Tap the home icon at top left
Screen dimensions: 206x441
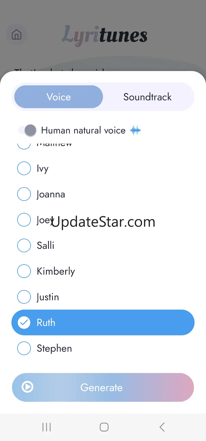16,35
